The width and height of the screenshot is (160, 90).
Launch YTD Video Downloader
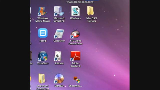click(x=75, y=33)
